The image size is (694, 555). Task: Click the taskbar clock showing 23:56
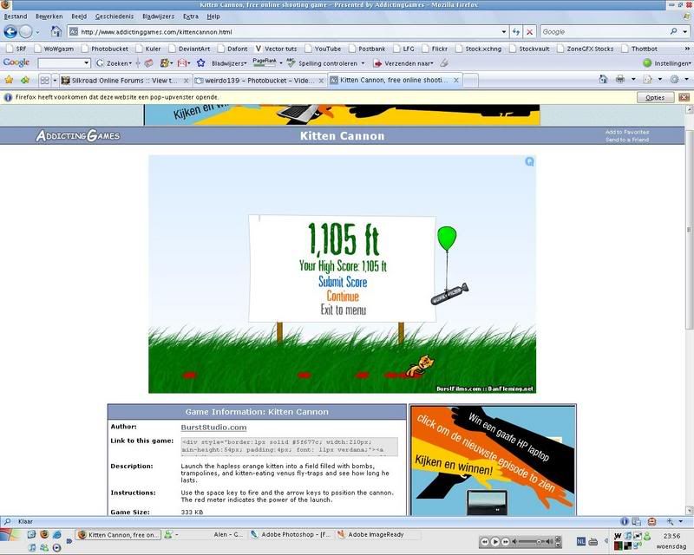pyautogui.click(x=671, y=536)
